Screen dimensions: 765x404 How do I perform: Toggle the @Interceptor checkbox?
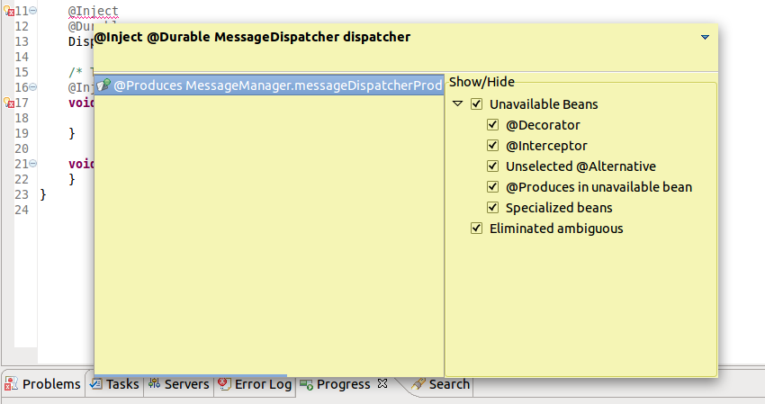(x=493, y=146)
